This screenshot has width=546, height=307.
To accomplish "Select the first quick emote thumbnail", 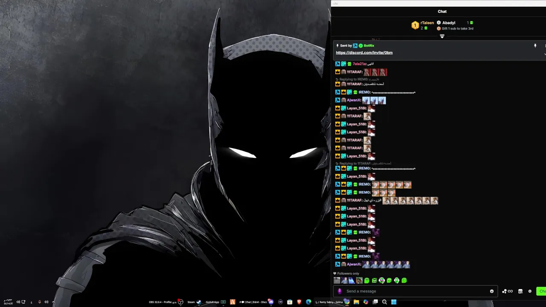I will coord(337,281).
